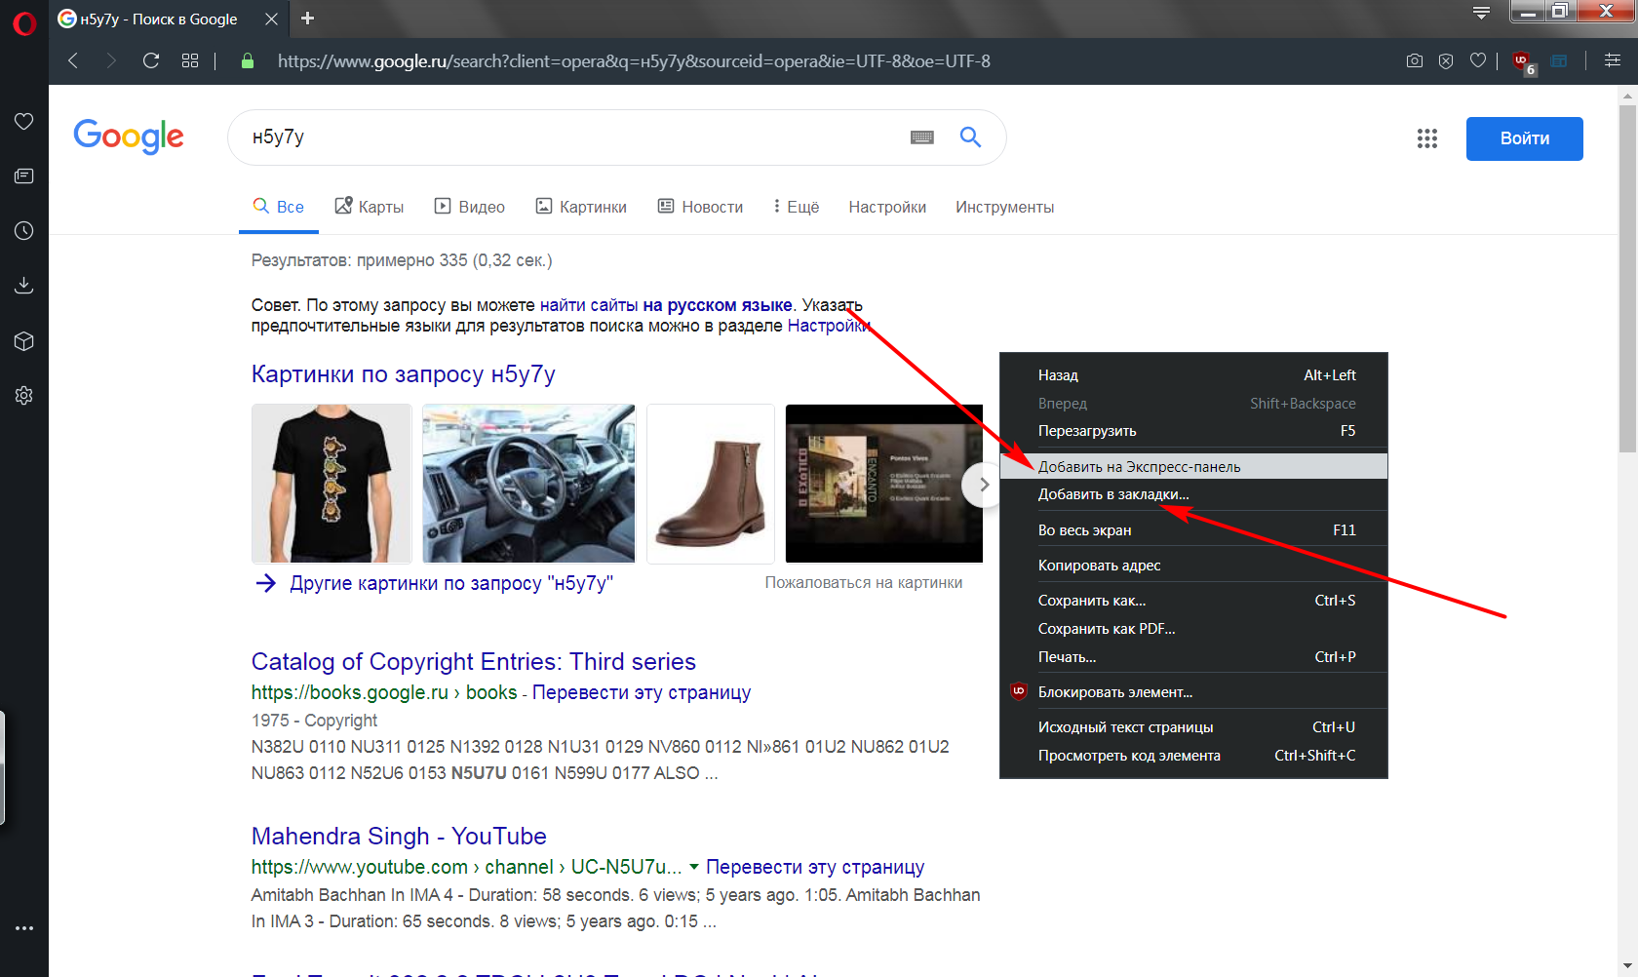Open Extensions cube icon in sidebar
The image size is (1638, 977).
(24, 340)
